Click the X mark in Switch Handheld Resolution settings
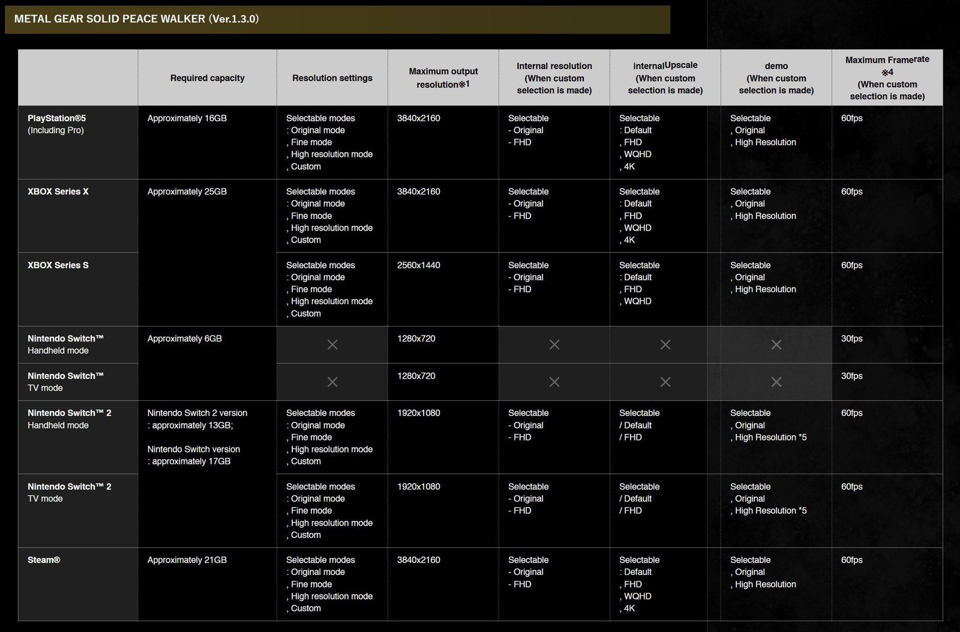Image resolution: width=960 pixels, height=632 pixels. tap(332, 345)
